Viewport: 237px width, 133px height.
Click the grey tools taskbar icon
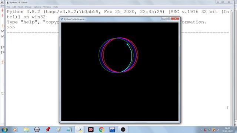click(59, 130)
